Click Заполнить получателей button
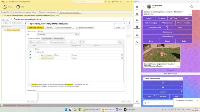Viewport: 200px width, 112px height. point(85,27)
